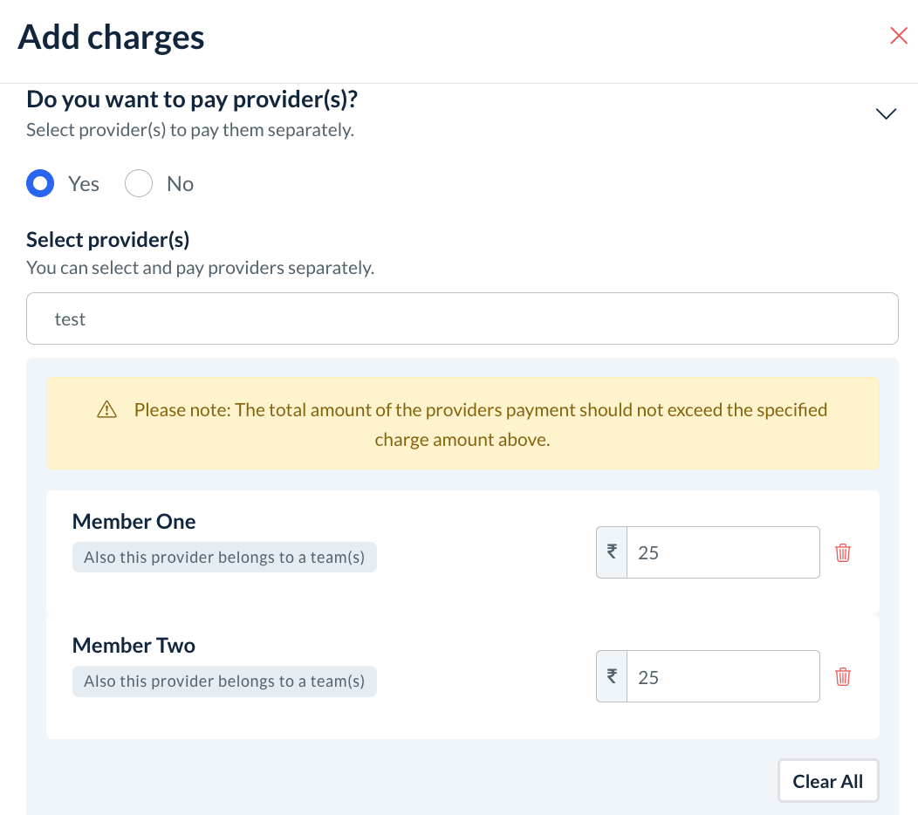Click the "Do you want to pay provider(s)?" heading
The image size is (918, 815).
pyautogui.click(x=192, y=99)
